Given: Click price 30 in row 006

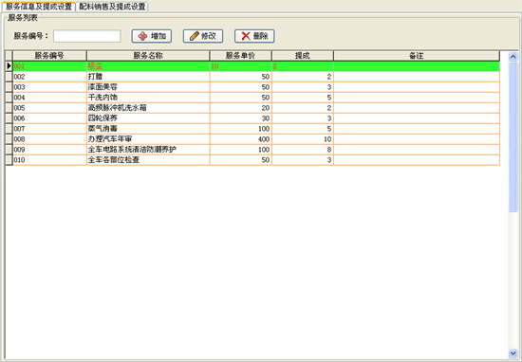Looking at the screenshot, I should point(266,118).
